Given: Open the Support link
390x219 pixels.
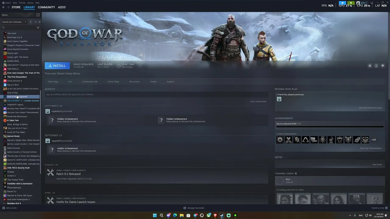Looking at the screenshot, I should click(x=170, y=82).
